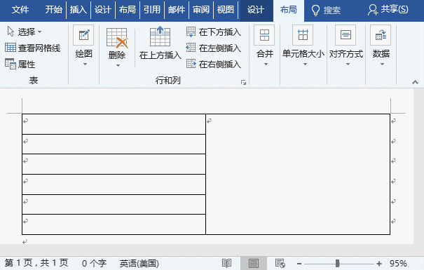Open the 审阅 ribbon tab

click(201, 10)
